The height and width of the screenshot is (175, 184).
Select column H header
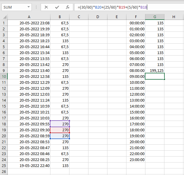pyautogui.click(x=174, y=17)
